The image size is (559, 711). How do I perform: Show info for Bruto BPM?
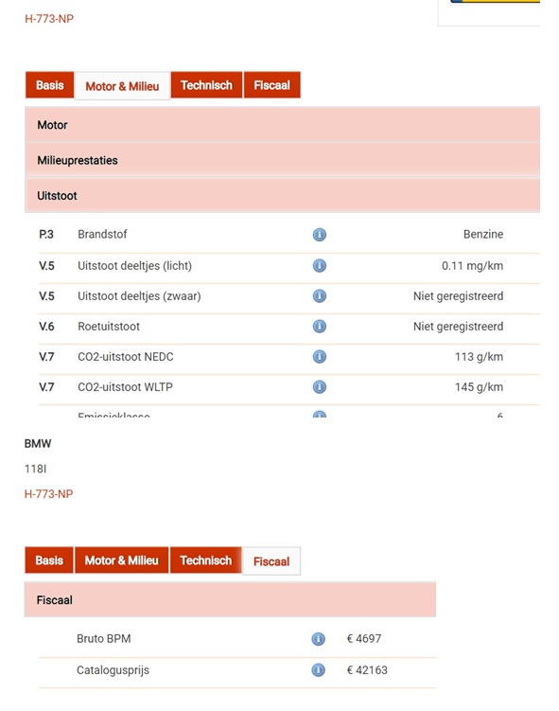pyautogui.click(x=319, y=639)
